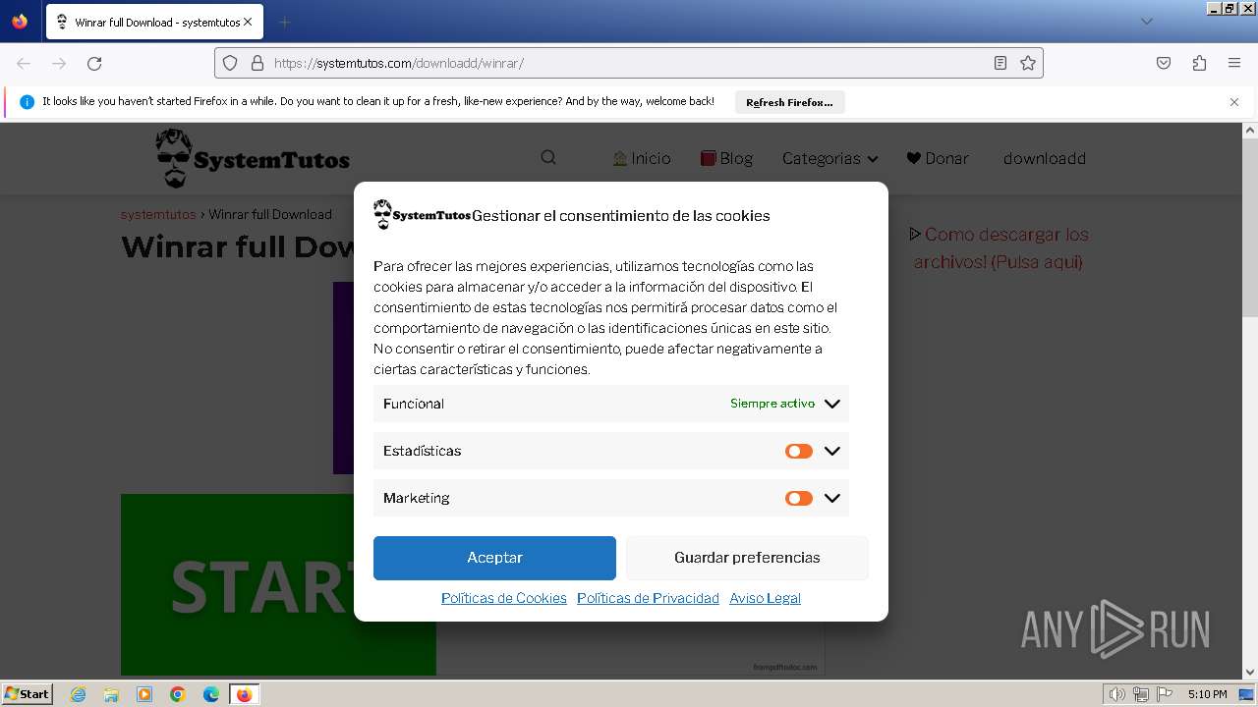Launch Google Chrome from taskbar

click(178, 694)
